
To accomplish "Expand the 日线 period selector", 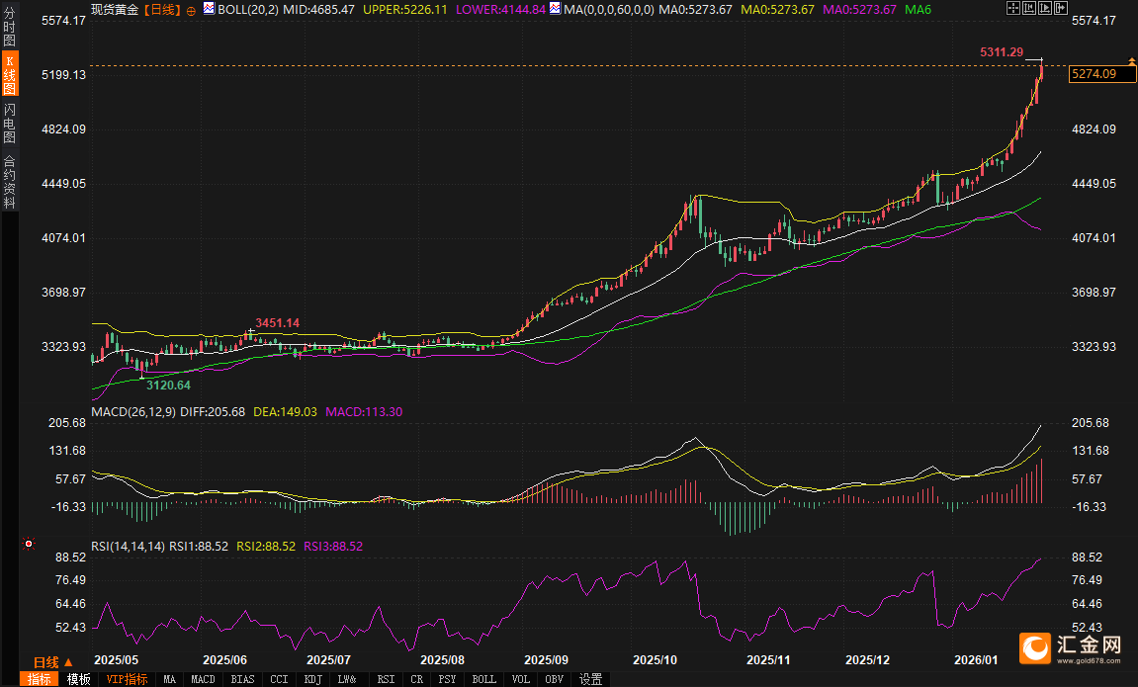I will [53, 661].
